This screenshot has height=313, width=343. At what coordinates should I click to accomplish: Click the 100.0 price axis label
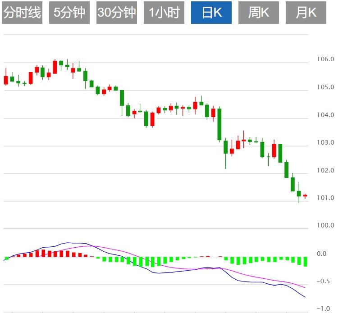coord(326,226)
